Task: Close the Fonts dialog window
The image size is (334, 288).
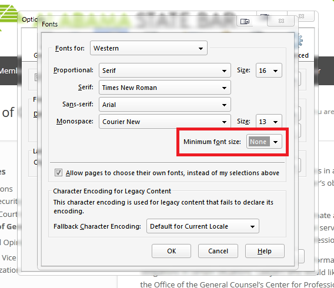Action: pyautogui.click(x=281, y=21)
